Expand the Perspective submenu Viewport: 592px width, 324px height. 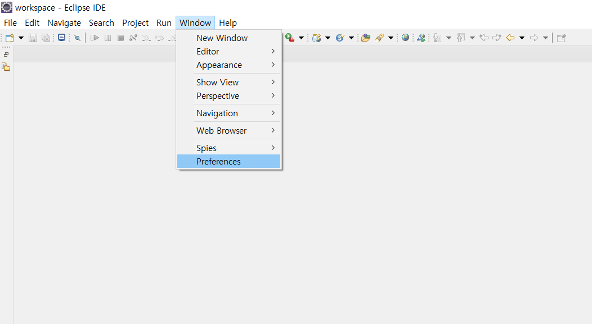229,96
